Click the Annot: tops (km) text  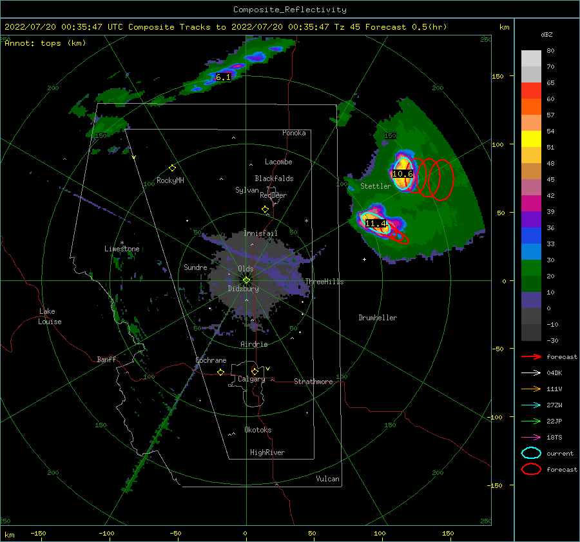coord(45,43)
